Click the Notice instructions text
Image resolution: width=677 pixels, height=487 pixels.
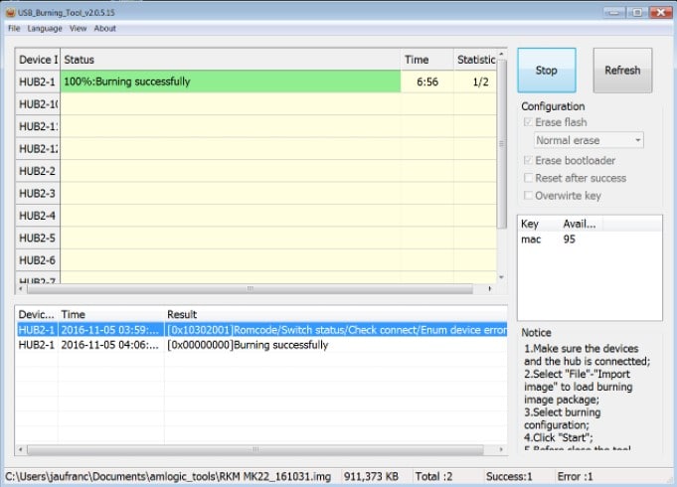tap(588, 399)
